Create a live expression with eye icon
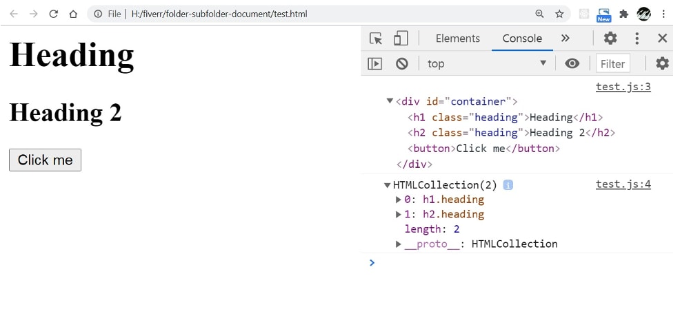680x309 pixels. tap(572, 64)
